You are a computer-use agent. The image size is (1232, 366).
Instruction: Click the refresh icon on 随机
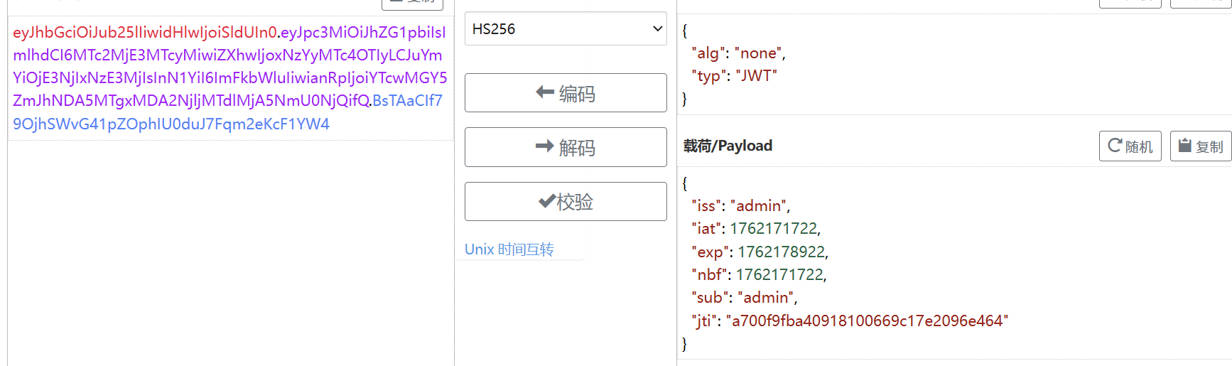coord(1115,145)
